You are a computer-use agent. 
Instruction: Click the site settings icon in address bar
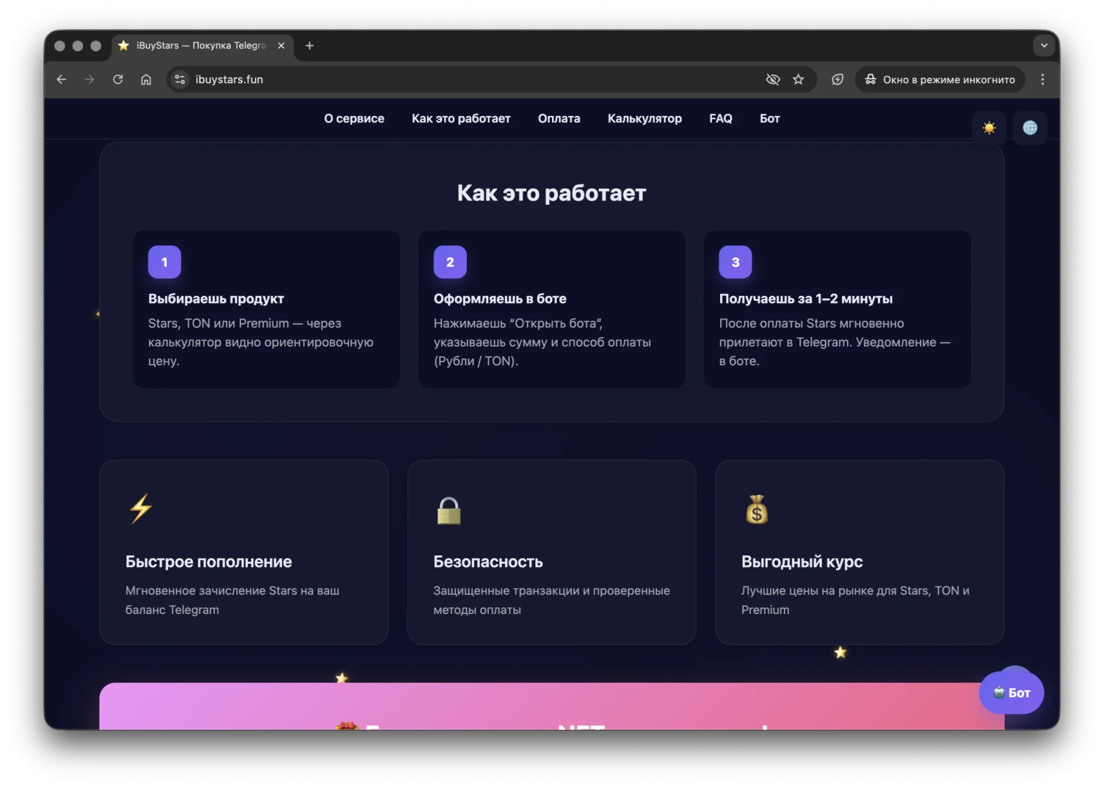[179, 80]
